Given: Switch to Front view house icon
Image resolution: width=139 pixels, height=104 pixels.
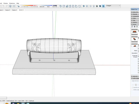Looking at the screenshot, I should (x=67, y=6).
